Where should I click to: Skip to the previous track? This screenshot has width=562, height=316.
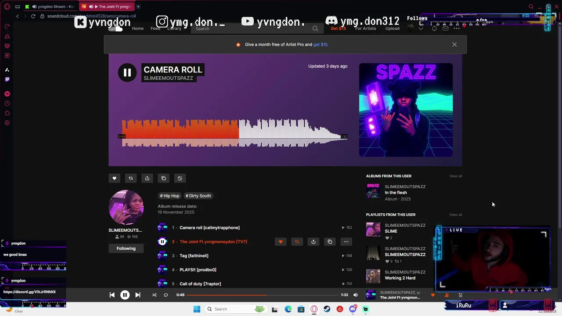(112, 295)
